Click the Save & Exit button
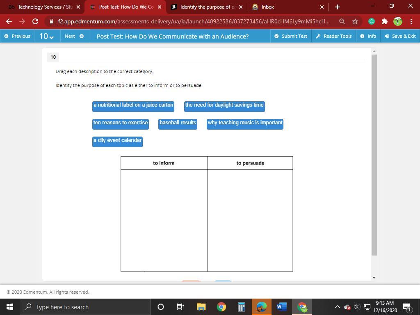 (400, 36)
